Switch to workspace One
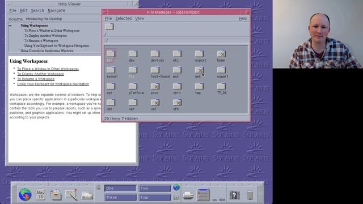 click(x=120, y=188)
